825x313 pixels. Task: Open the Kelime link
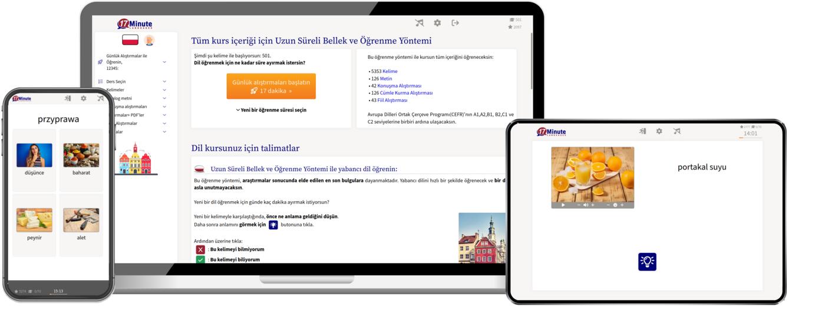coord(390,71)
